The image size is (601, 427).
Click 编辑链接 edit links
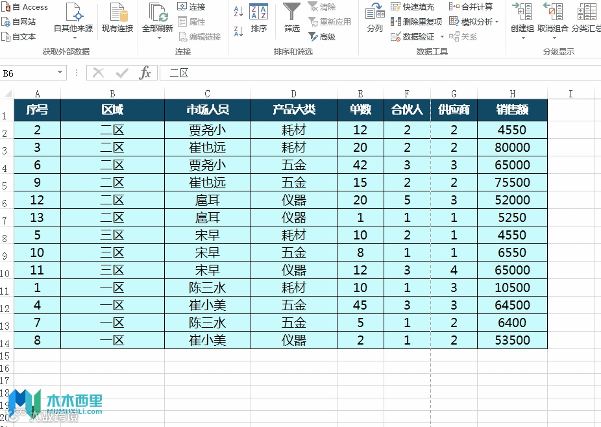click(x=200, y=37)
